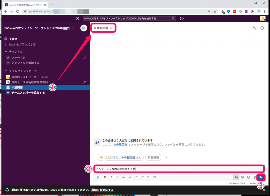Screen dimensions: 270x196
Task: Select the highlighted 中里 direct message row
Action: (x=46, y=87)
